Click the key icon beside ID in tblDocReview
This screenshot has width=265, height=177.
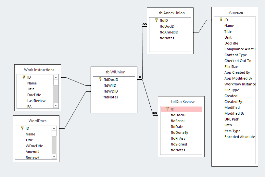point(168,109)
